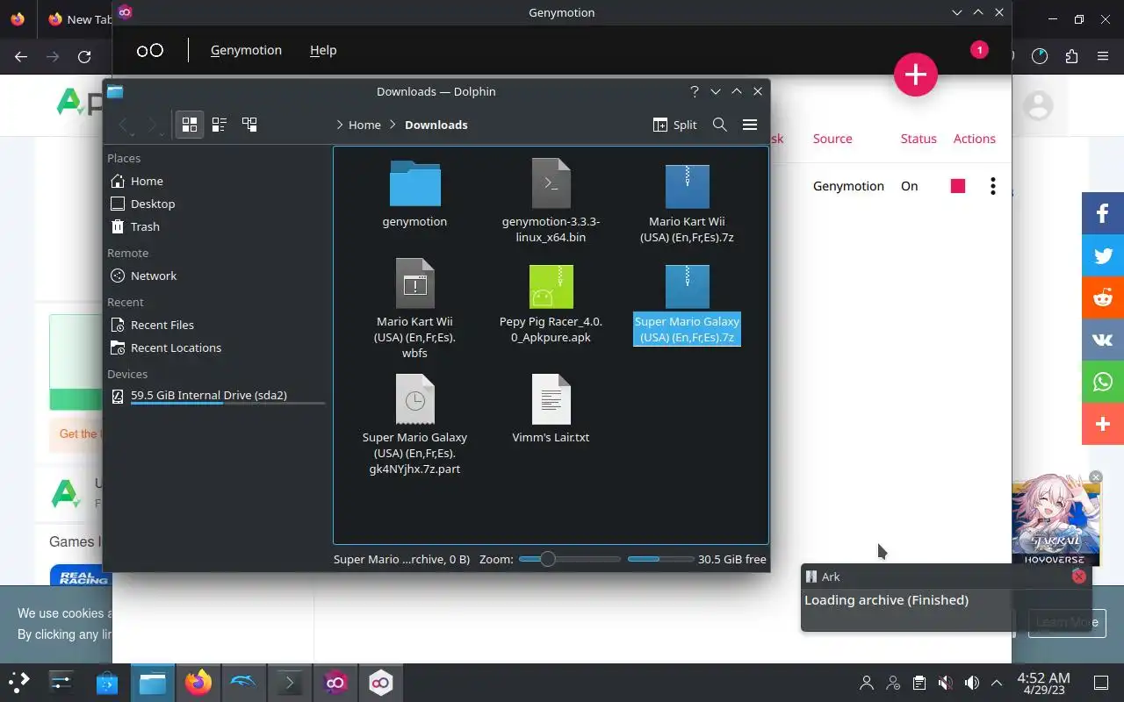This screenshot has width=1124, height=702.
Task: Open Firefox application menu
Action: click(x=1103, y=57)
